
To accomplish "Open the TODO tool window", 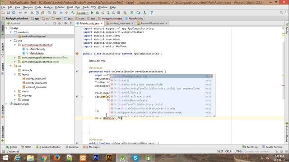I will point(26,147).
